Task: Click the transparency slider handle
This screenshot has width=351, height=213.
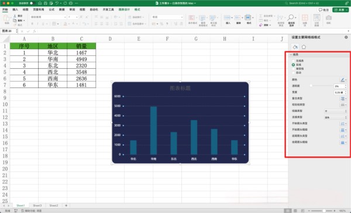Action: pyautogui.click(x=311, y=86)
